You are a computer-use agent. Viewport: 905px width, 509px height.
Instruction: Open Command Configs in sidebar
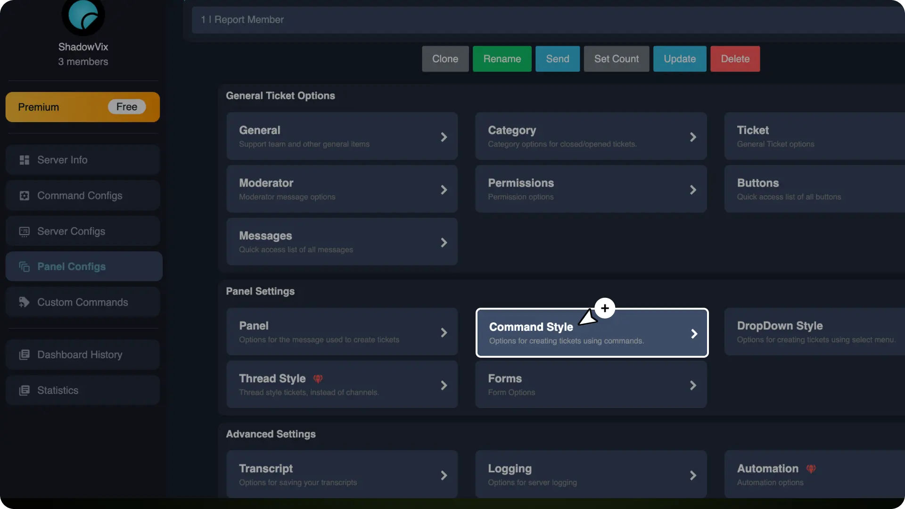click(83, 196)
